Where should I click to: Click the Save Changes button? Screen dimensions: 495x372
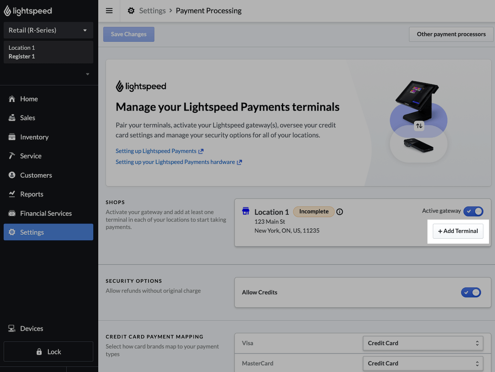click(x=129, y=34)
